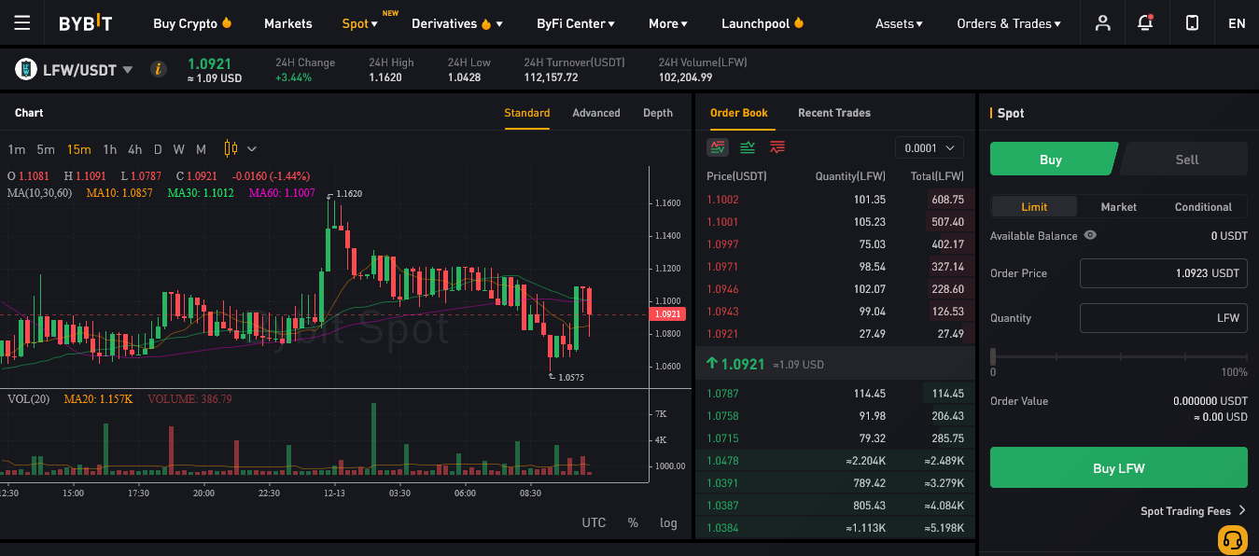Open the hamburger menu
This screenshot has height=556, width=1259.
coord(22,23)
